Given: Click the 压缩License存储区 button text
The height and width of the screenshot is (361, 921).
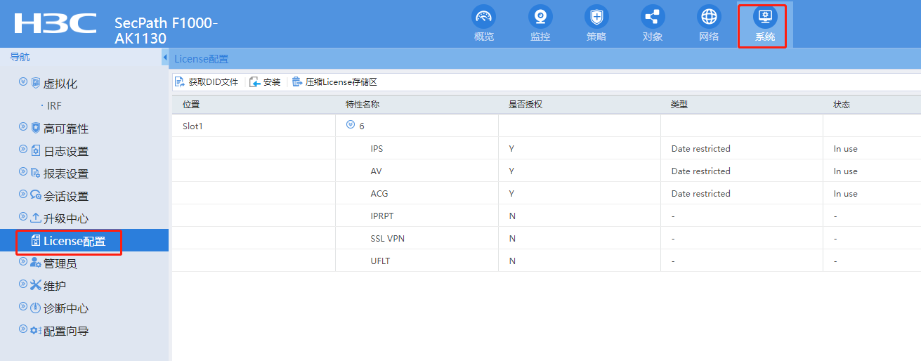Looking at the screenshot, I should click(x=341, y=82).
